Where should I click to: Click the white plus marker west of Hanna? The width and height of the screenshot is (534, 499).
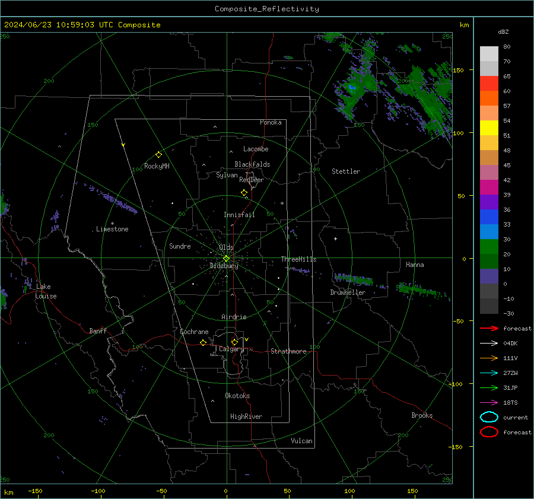tap(335, 239)
